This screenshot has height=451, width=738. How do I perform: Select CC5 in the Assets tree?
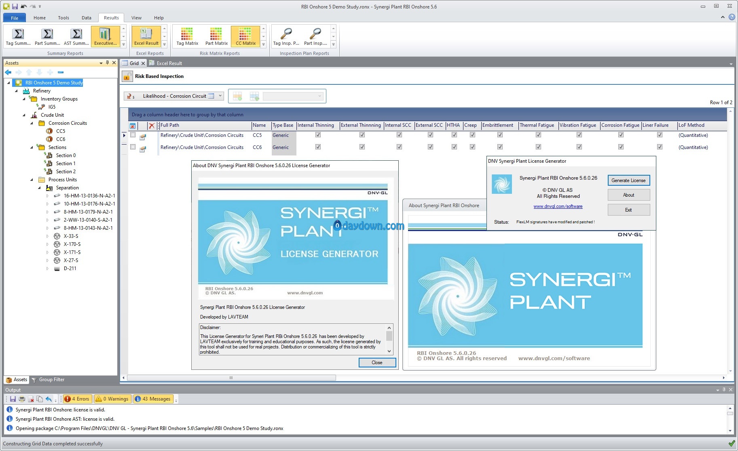pos(61,131)
